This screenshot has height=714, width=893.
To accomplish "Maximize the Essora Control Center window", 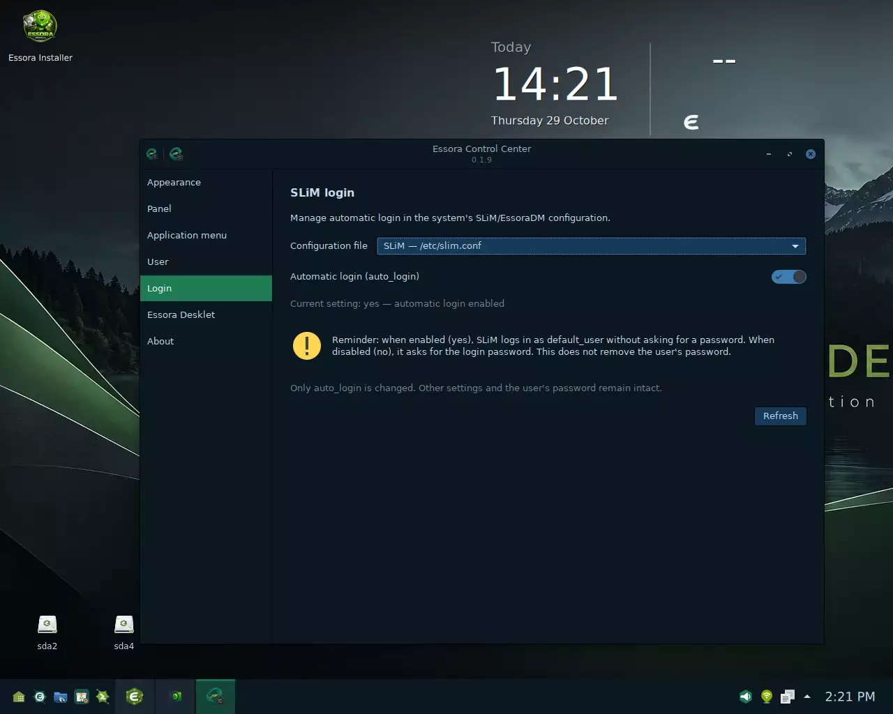I will tap(790, 154).
